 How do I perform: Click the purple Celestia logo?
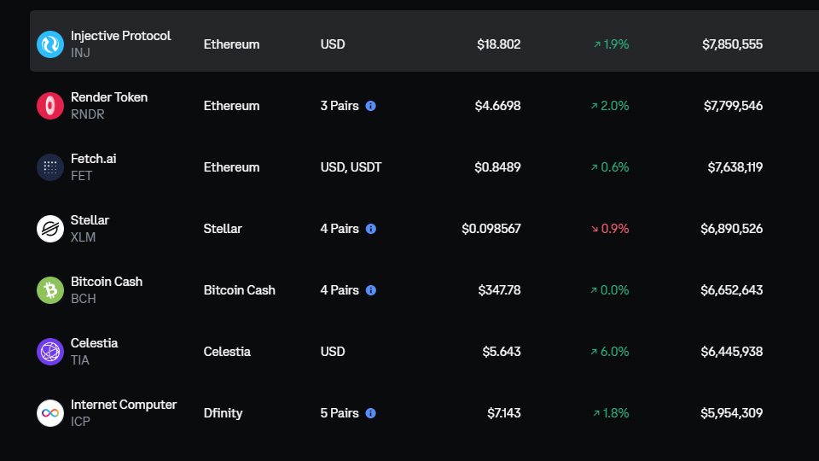[x=50, y=352]
